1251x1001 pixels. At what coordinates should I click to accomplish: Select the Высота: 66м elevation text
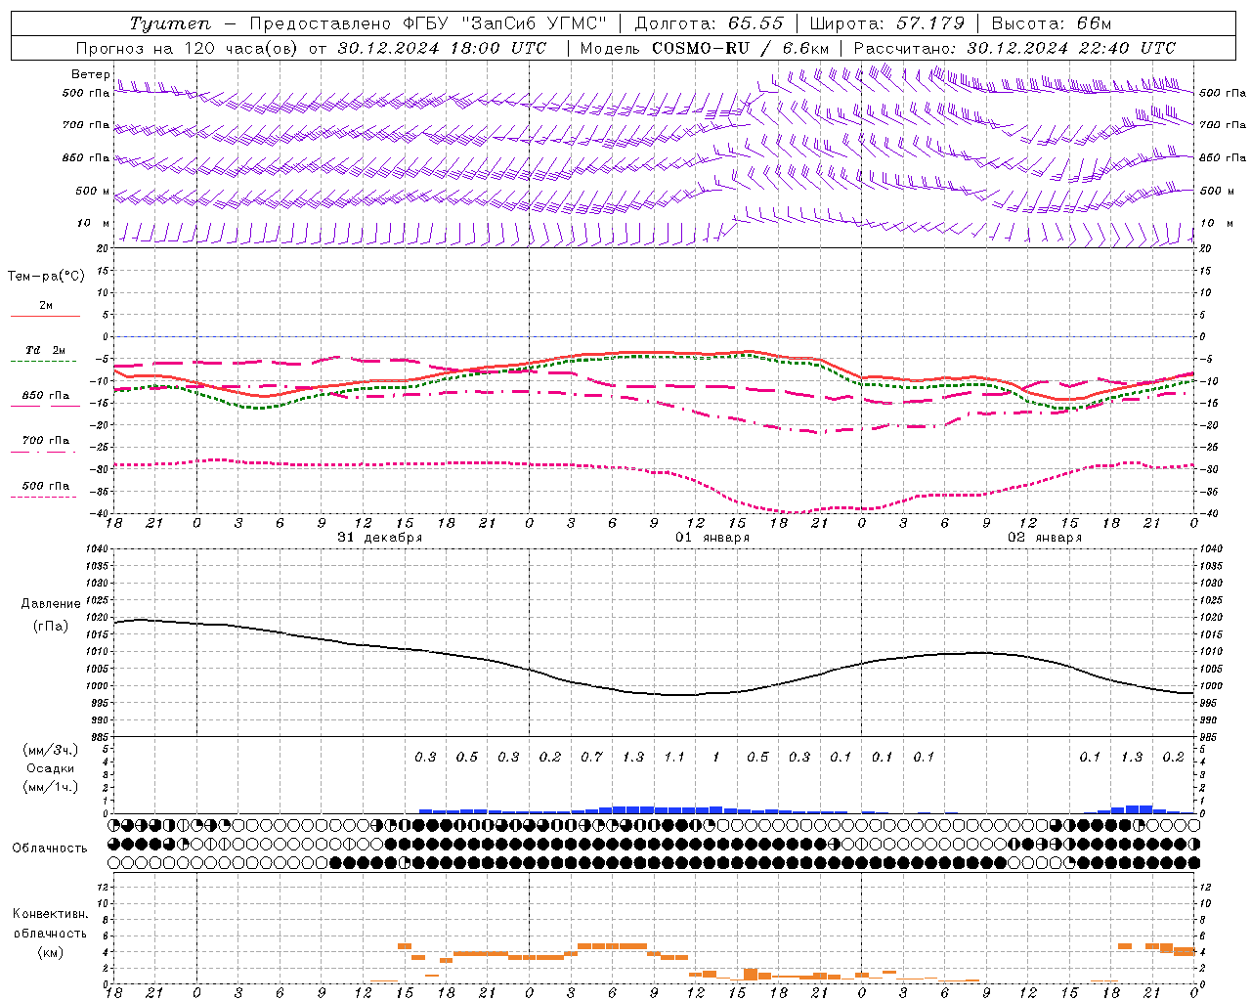pos(1051,23)
